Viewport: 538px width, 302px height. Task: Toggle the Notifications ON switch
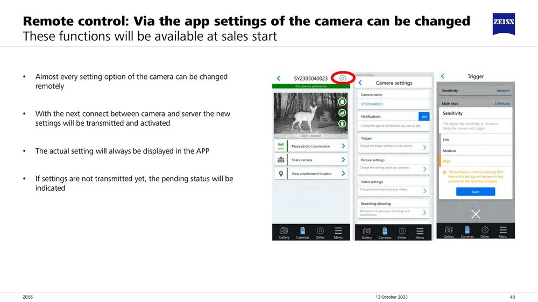tap(424, 117)
